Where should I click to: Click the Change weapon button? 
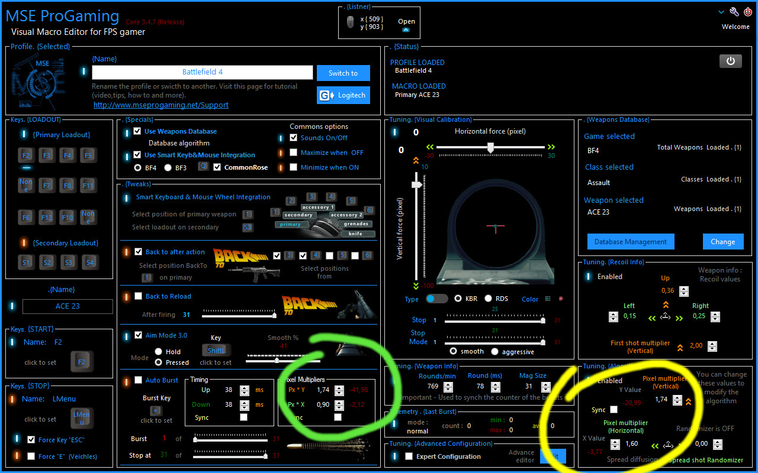[723, 241]
